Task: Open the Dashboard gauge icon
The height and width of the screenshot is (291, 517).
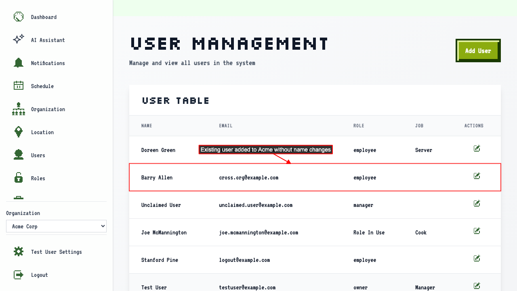Action: (x=19, y=17)
